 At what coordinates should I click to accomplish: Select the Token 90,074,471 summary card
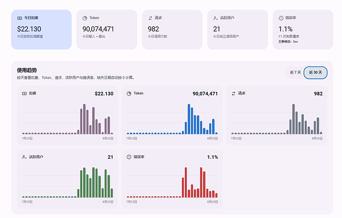[x=107, y=29]
